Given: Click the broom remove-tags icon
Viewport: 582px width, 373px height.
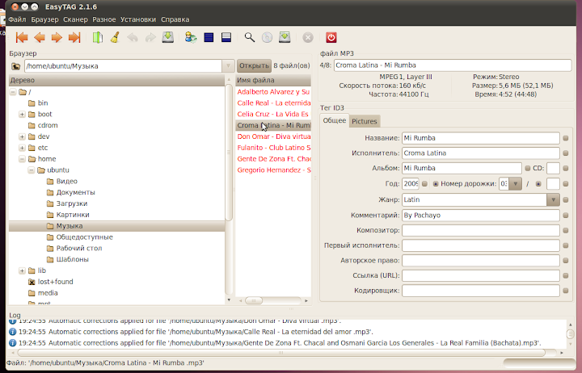Looking at the screenshot, I should (x=115, y=37).
